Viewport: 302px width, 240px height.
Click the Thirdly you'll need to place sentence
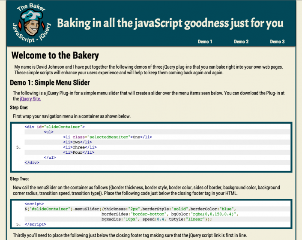pos(130,235)
